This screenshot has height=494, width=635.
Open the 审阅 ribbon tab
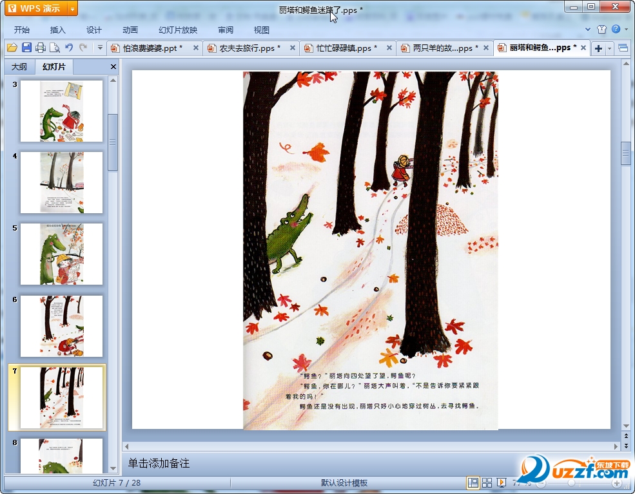226,30
